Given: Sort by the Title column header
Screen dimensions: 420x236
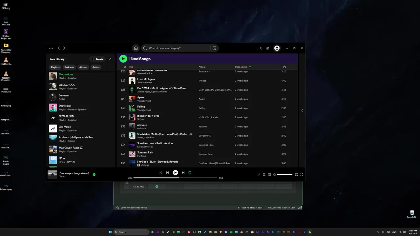Looking at the screenshot, I should tap(131, 67).
